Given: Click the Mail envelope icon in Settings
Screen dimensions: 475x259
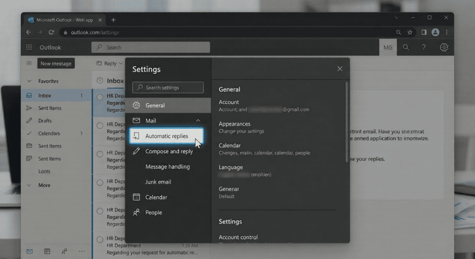Looking at the screenshot, I should tap(136, 120).
